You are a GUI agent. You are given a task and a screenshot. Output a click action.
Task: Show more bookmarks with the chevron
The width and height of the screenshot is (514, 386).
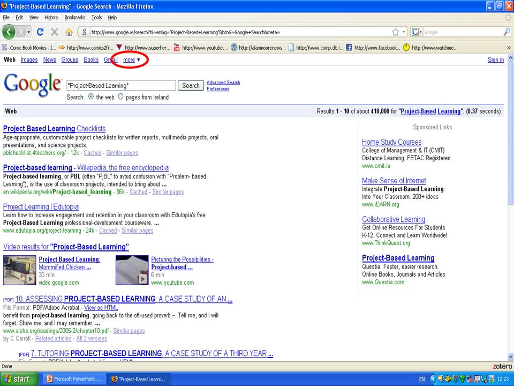(509, 48)
